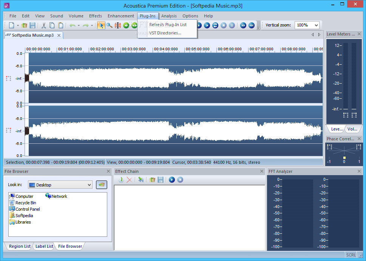Click the save chain disk icon in Effect Chain
The width and height of the screenshot is (366, 261).
click(x=161, y=179)
